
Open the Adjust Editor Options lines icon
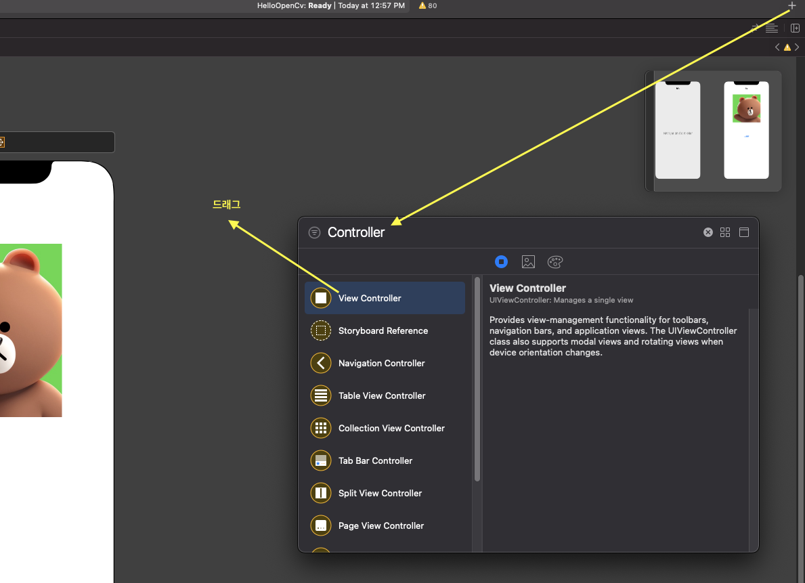[x=771, y=28]
